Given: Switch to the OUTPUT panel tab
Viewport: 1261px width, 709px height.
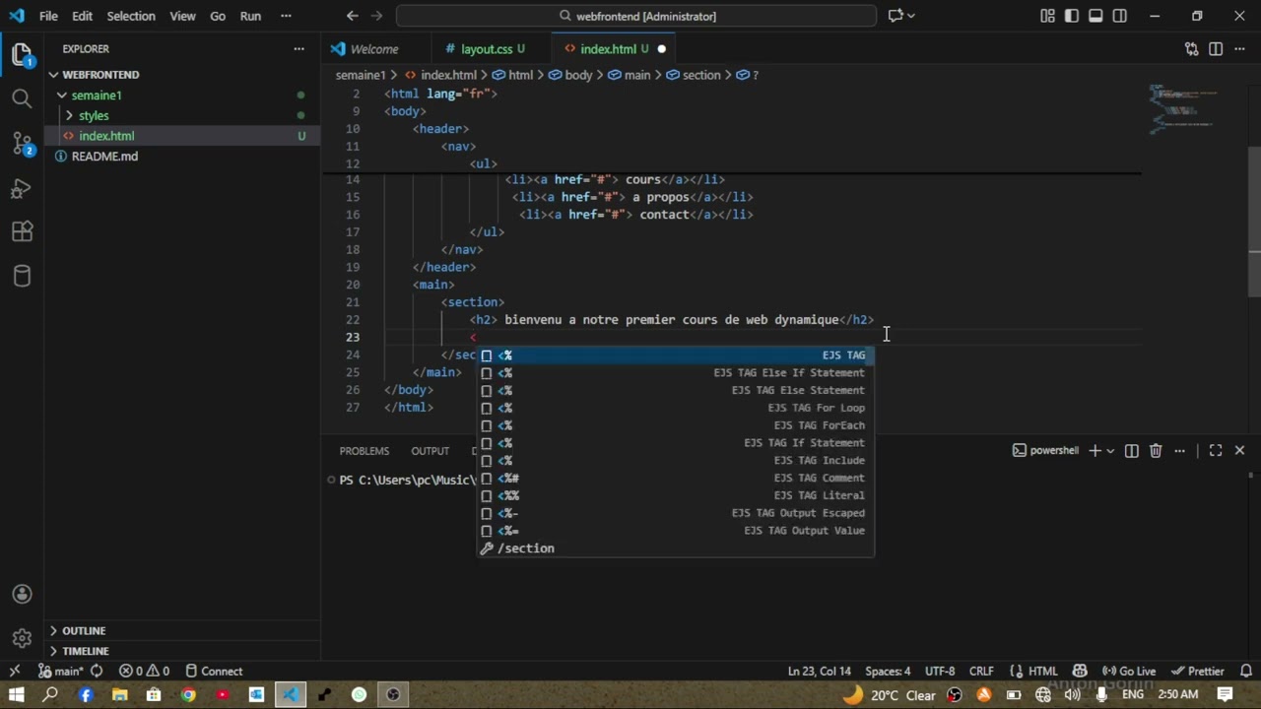Looking at the screenshot, I should click(x=430, y=450).
